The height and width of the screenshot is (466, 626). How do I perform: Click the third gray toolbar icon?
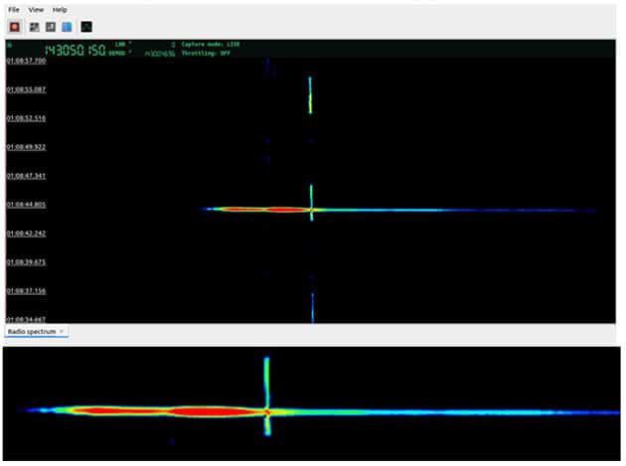pos(50,27)
